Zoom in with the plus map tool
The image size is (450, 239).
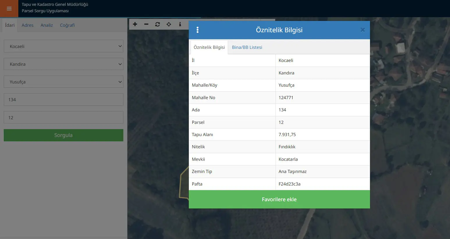coord(135,24)
